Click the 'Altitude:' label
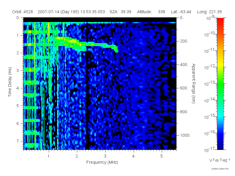Viewport: 235px width, 176px height. [x=145, y=12]
